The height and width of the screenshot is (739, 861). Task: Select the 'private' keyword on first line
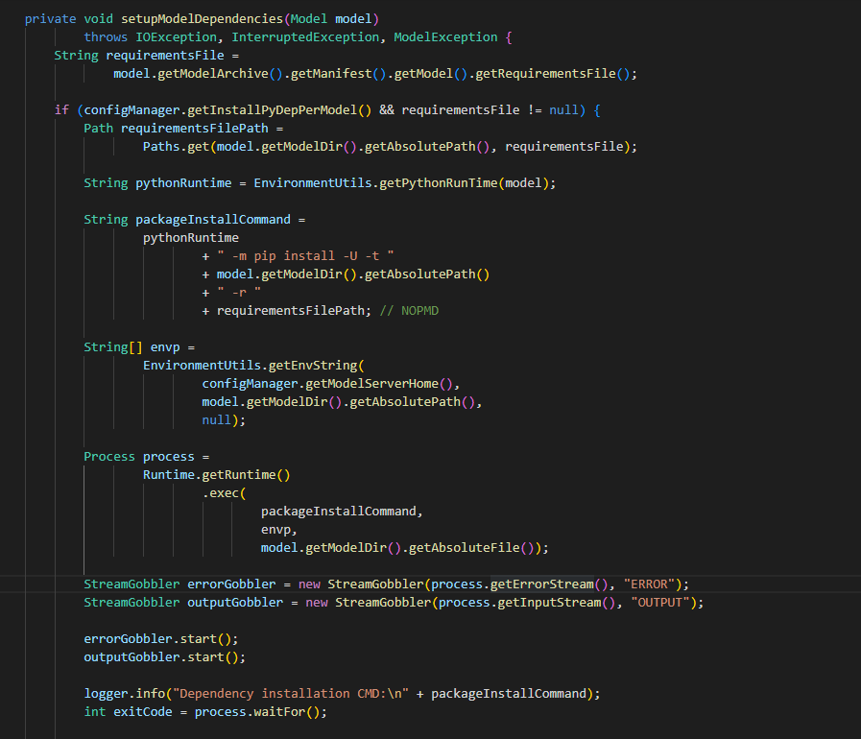click(51, 19)
